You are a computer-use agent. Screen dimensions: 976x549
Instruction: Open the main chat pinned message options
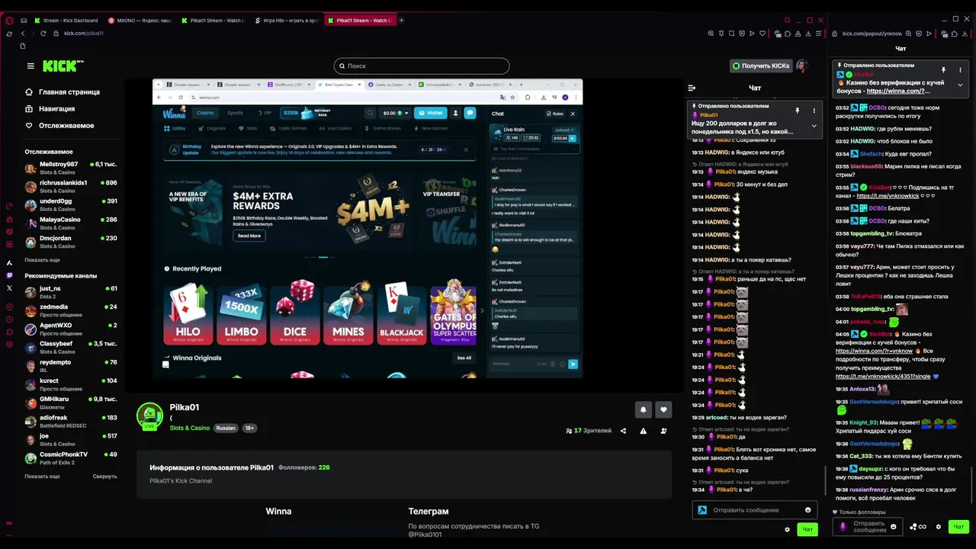814,111
